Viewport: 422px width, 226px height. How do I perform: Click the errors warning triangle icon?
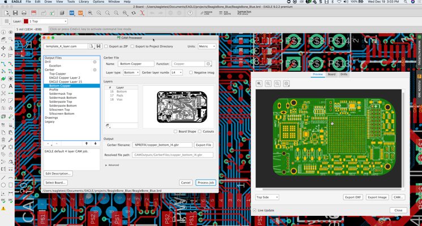point(3,208)
